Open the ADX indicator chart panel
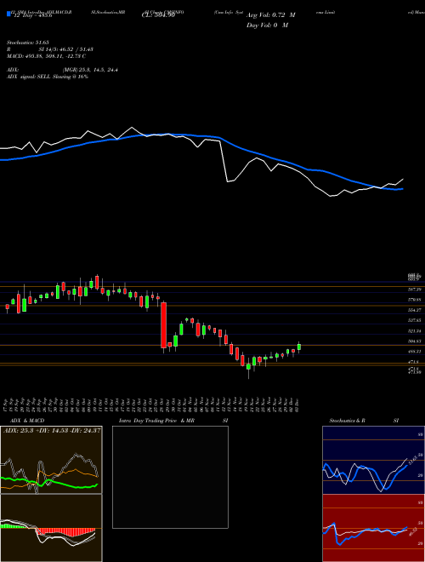The height and width of the screenshot is (562, 425). (x=51, y=460)
